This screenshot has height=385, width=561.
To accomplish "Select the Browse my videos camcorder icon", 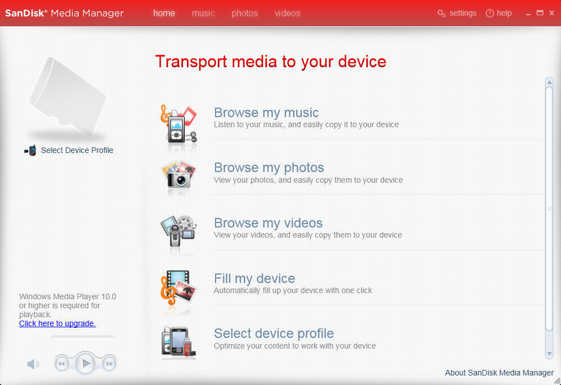I will tap(178, 233).
